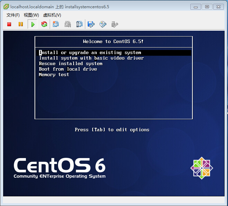228x206 pixels.
Task: Click the CD/DVD drive connect icon
Action: [x=103, y=24]
